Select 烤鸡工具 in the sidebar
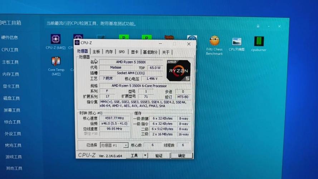The height and width of the screenshot is (179, 318). (x=13, y=145)
